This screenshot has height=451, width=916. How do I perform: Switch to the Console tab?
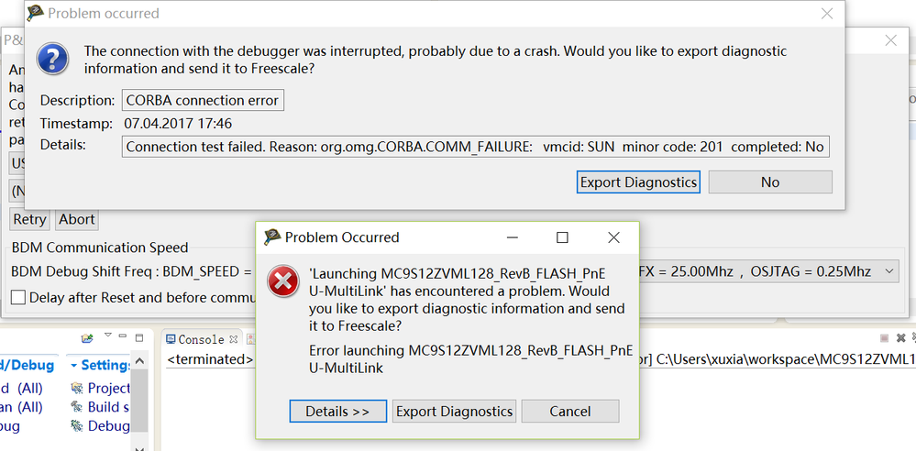(x=201, y=339)
